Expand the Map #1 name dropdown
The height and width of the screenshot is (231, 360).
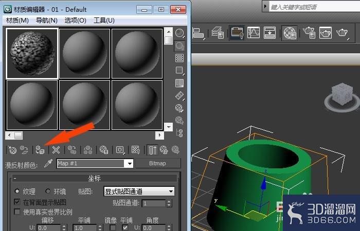pyautogui.click(x=130, y=164)
